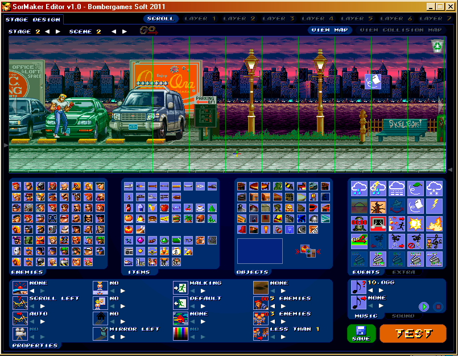Select the big explosion burst event
This screenshot has height=356, width=458.
[x=415, y=223]
